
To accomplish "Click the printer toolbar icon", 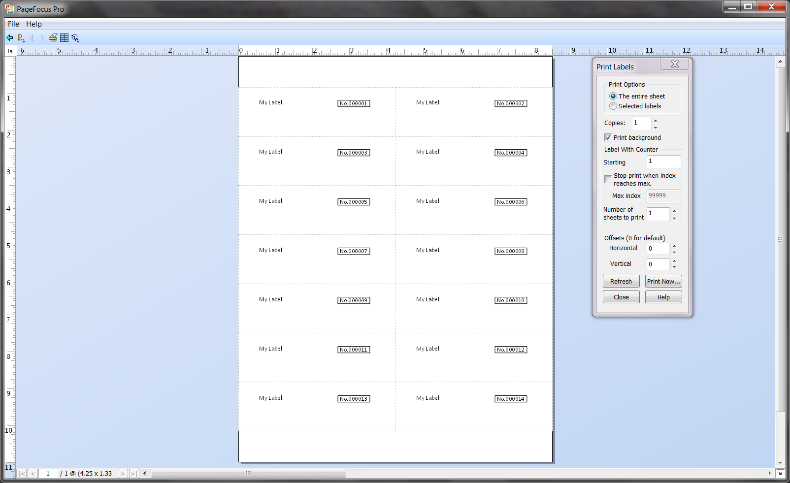I will click(53, 38).
